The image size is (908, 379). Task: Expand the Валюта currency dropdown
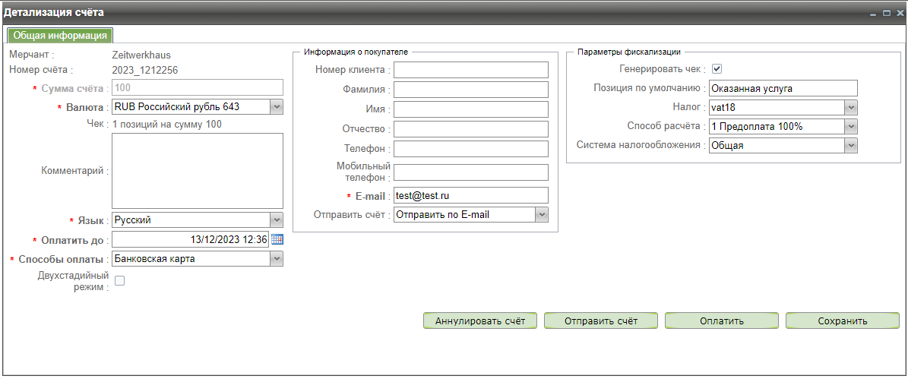click(277, 107)
